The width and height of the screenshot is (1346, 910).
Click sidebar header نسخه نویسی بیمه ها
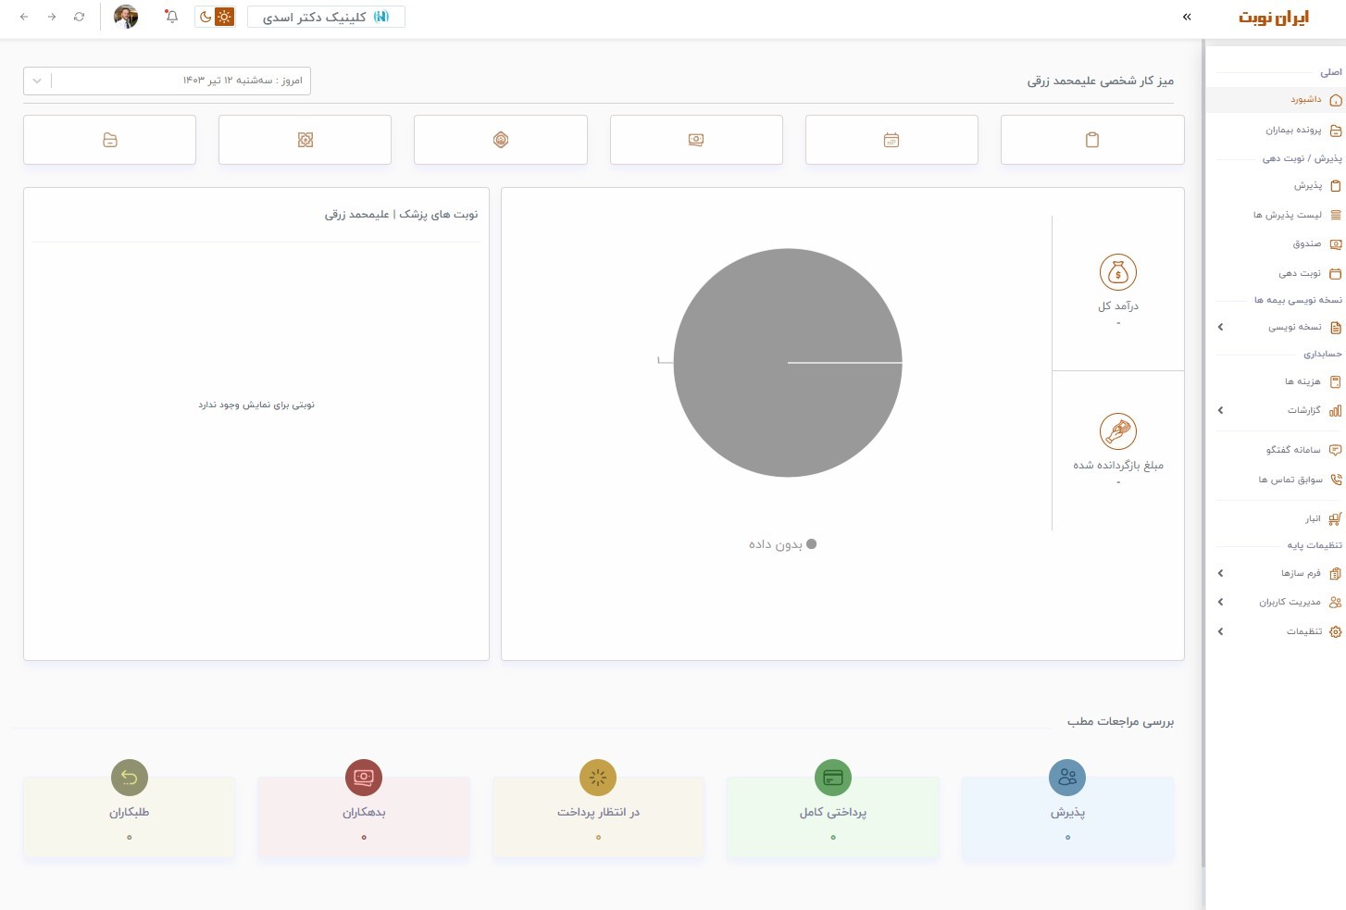[1298, 300]
